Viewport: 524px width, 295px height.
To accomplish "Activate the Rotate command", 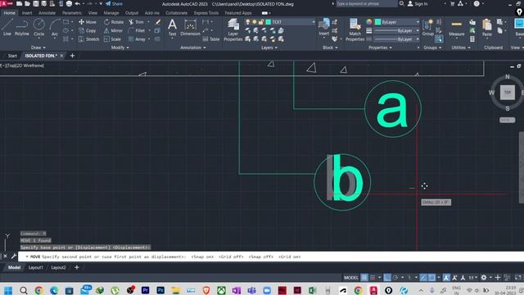I will (x=114, y=22).
